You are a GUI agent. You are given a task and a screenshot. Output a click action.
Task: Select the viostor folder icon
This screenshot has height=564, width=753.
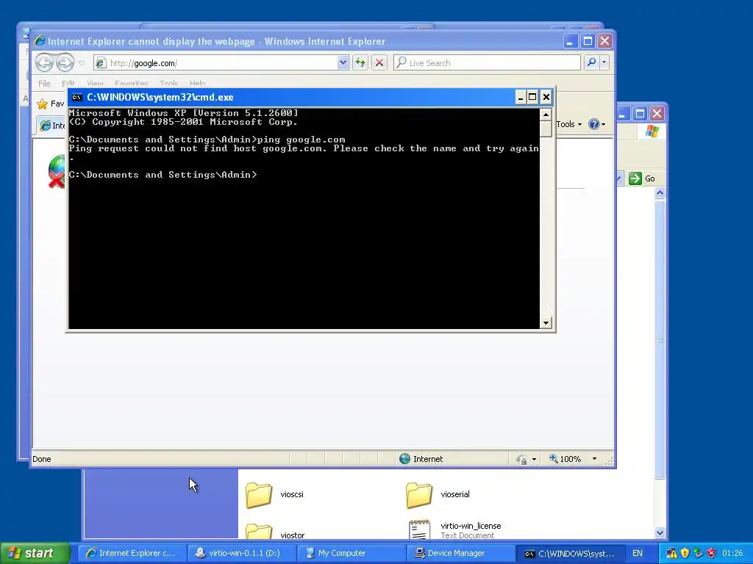(259, 532)
